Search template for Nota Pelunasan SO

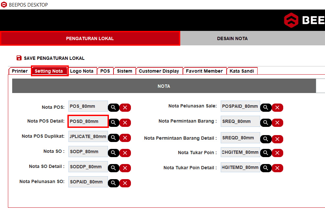tap(113, 183)
